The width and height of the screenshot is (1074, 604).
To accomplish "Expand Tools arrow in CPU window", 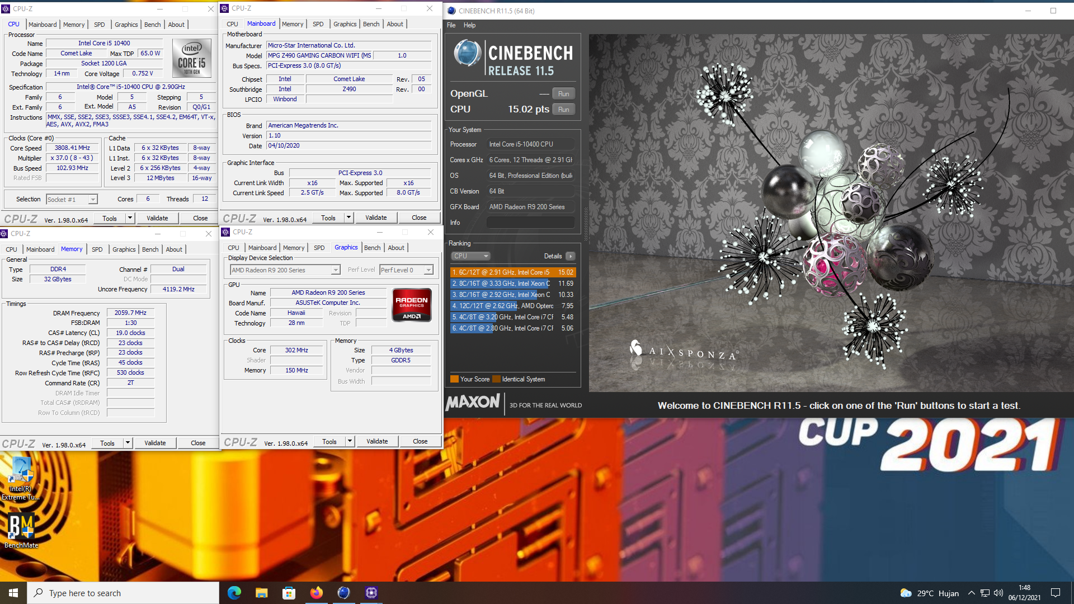I will 130,218.
